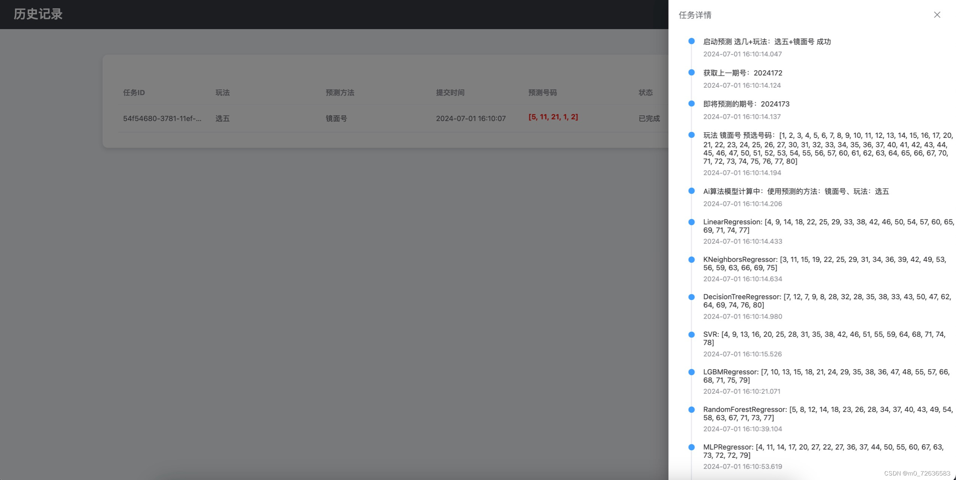Screen dimensions: 956x480
Task: Click the MLPRegressor timeline dot
Action: coord(691,447)
